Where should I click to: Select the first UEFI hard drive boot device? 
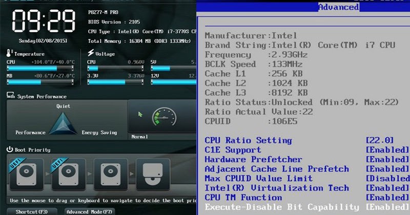[x=27, y=174]
